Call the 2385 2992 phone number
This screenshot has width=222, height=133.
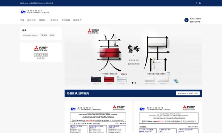click(x=195, y=21)
